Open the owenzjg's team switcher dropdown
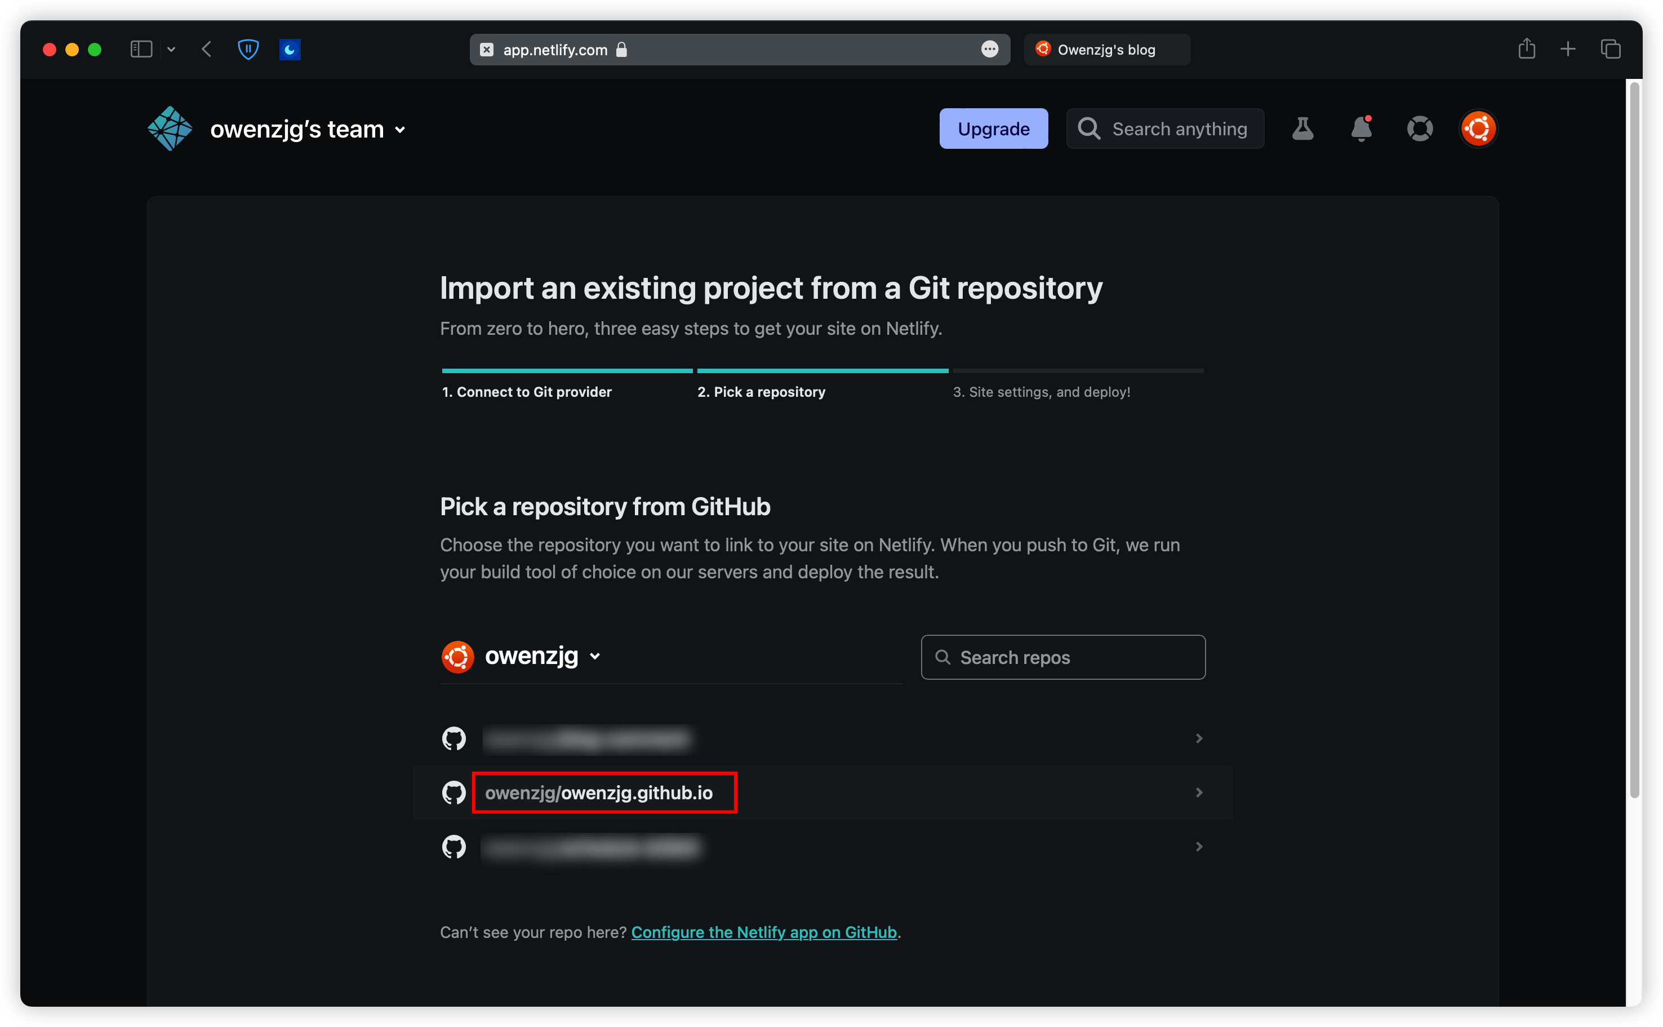This screenshot has height=1027, width=1663. (x=308, y=129)
